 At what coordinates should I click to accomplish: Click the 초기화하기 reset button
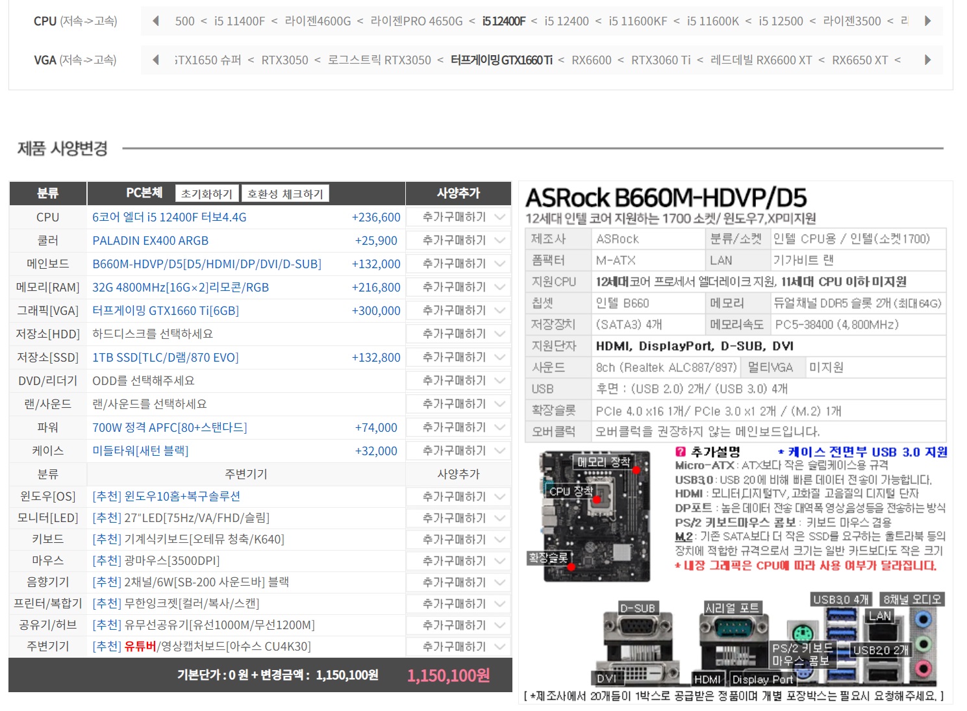pyautogui.click(x=207, y=193)
